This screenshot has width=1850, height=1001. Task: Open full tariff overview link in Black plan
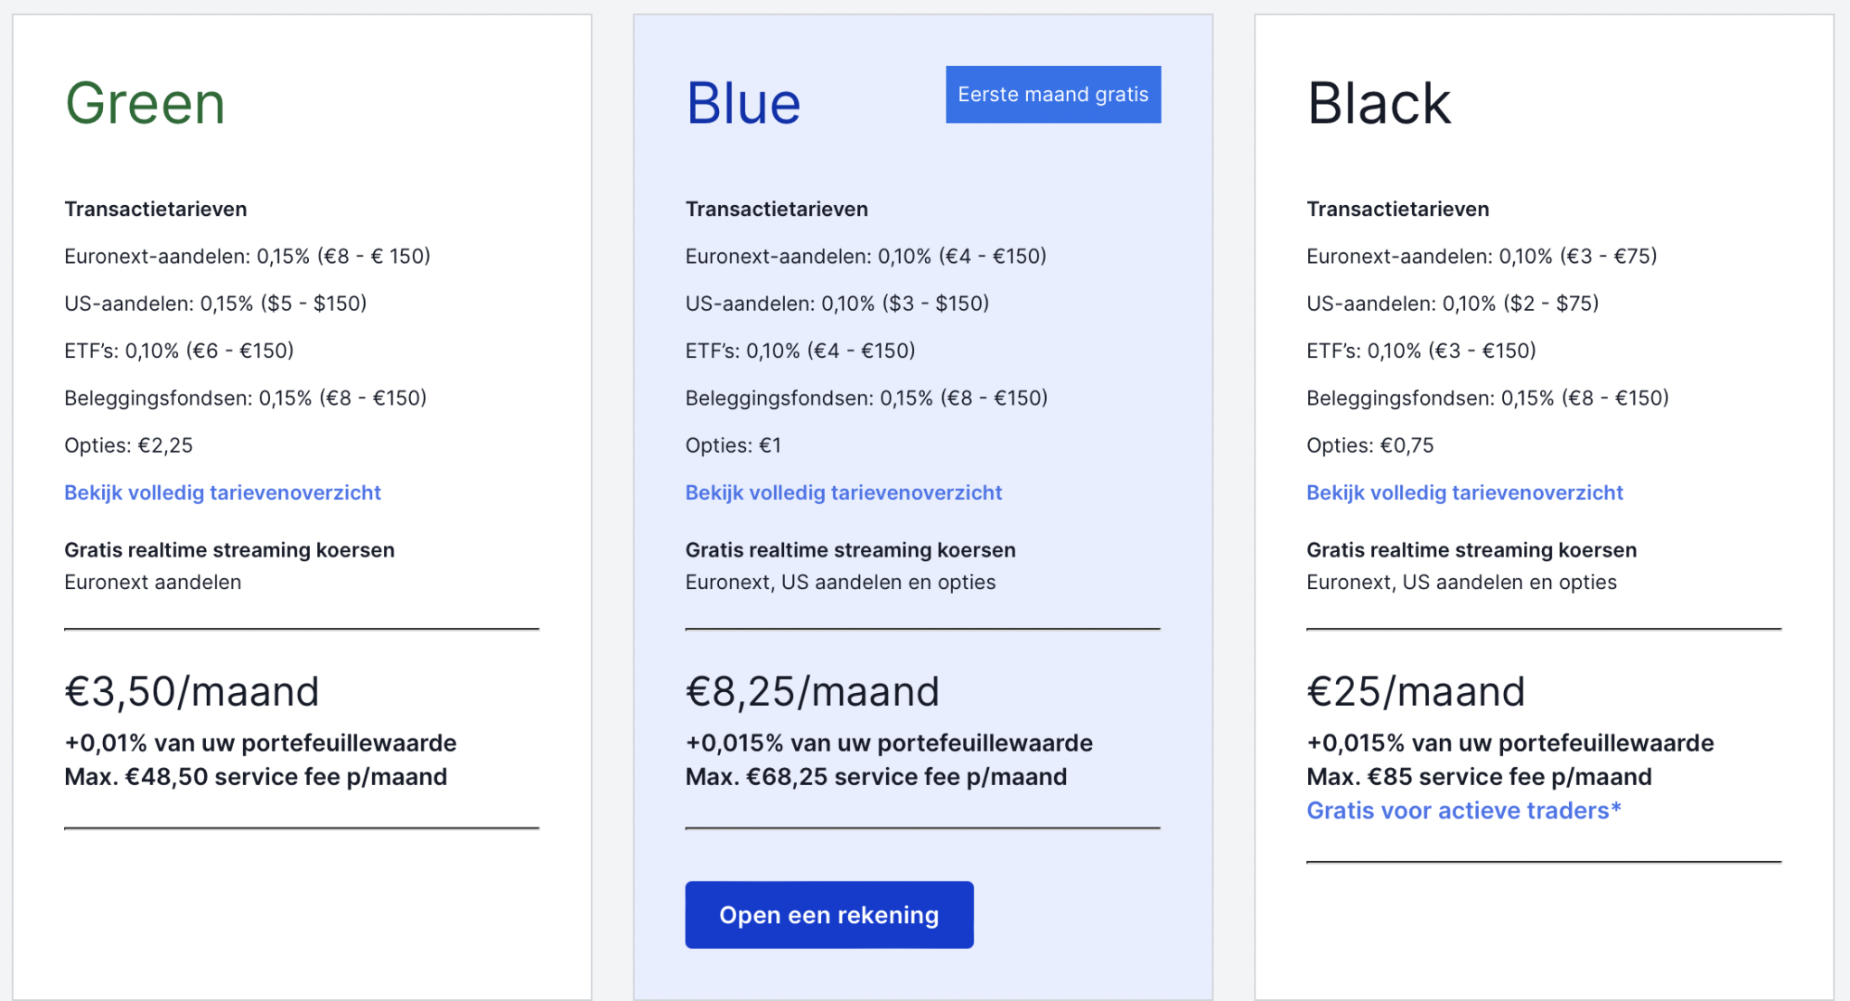point(1464,492)
